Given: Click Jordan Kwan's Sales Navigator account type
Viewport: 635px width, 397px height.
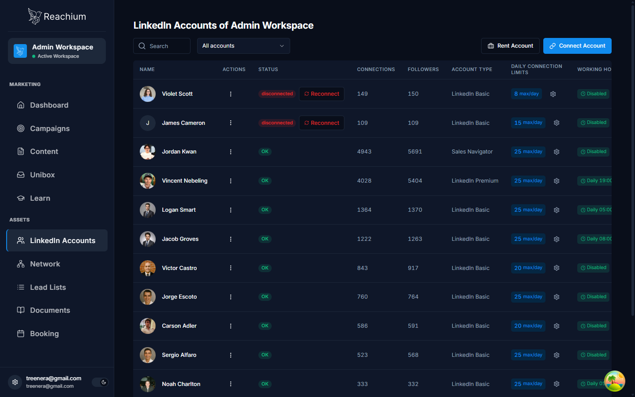Looking at the screenshot, I should pos(472,152).
